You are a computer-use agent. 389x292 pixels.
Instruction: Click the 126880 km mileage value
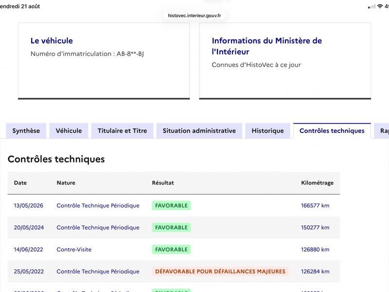point(315,250)
